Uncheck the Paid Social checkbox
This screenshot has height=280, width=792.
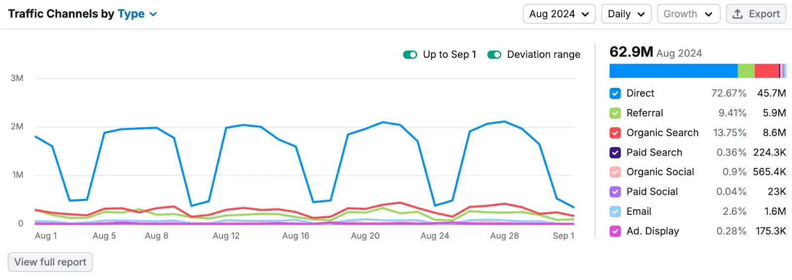tap(615, 192)
